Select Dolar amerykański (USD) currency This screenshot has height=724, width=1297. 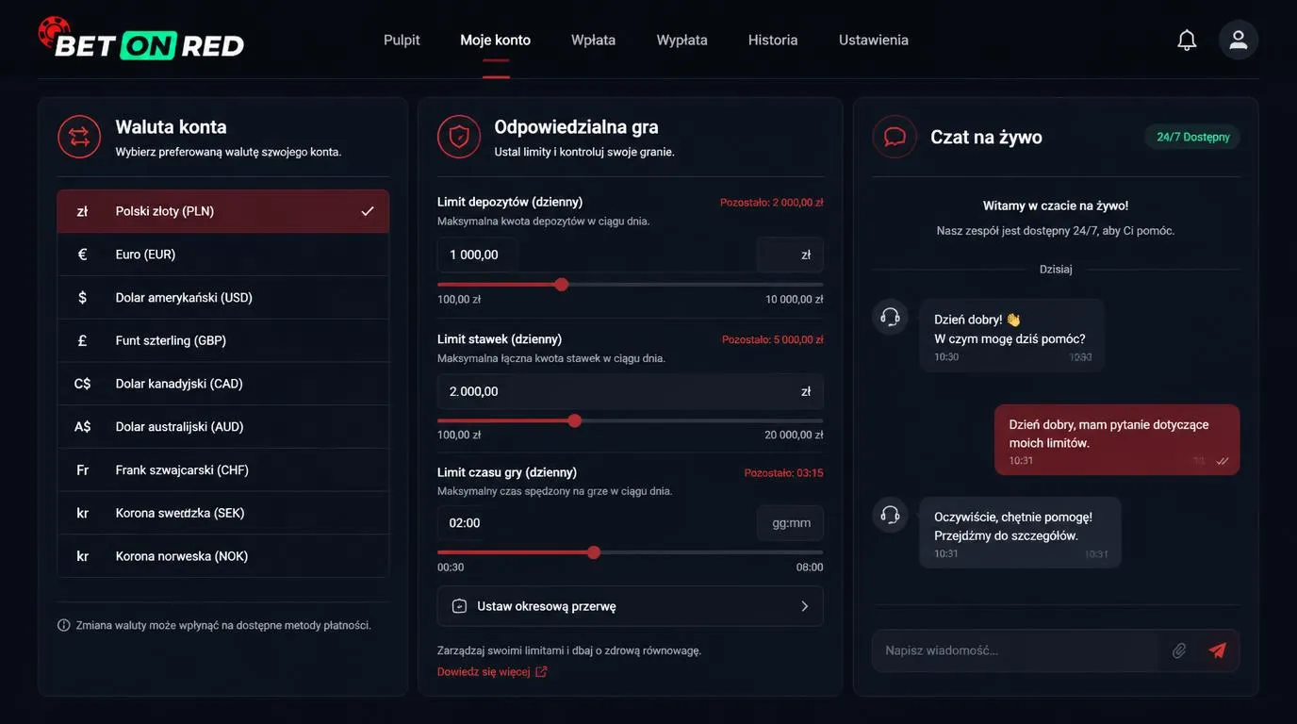[x=223, y=298]
